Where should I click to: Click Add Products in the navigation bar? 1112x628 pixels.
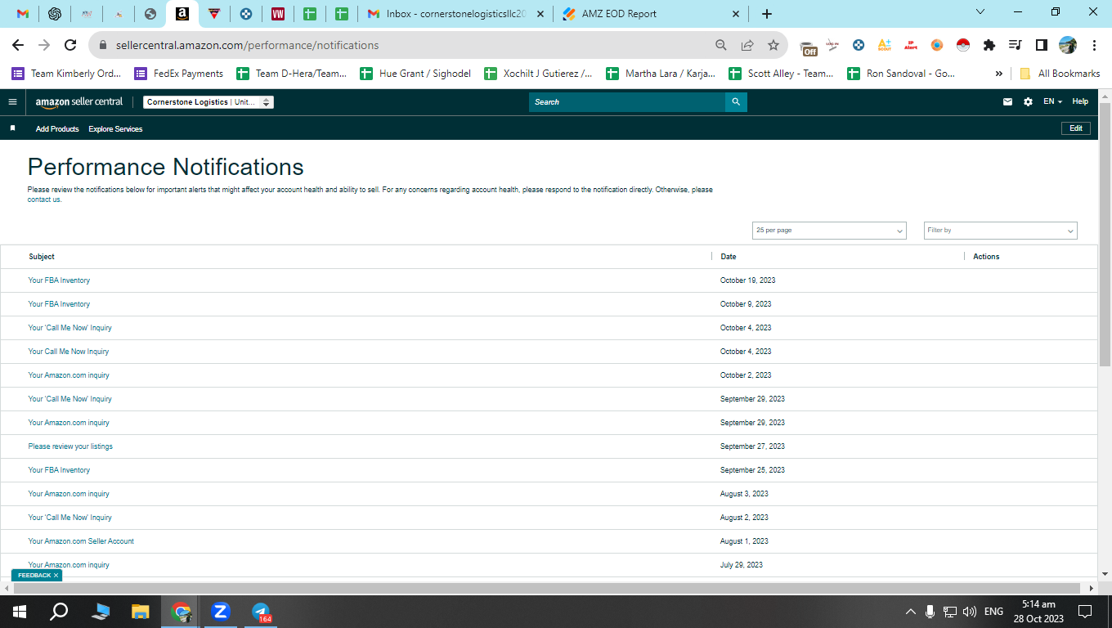click(57, 129)
